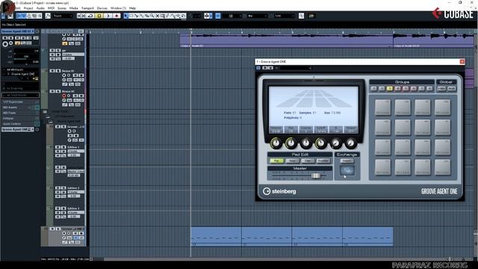Image resolution: width=478 pixels, height=269 pixels.
Task: Select first MIDI part on Groove Agent track
Action: point(216,236)
